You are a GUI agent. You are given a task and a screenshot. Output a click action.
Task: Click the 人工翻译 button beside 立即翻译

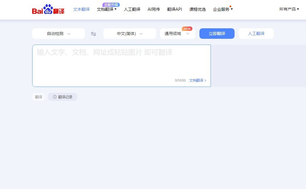point(256,34)
